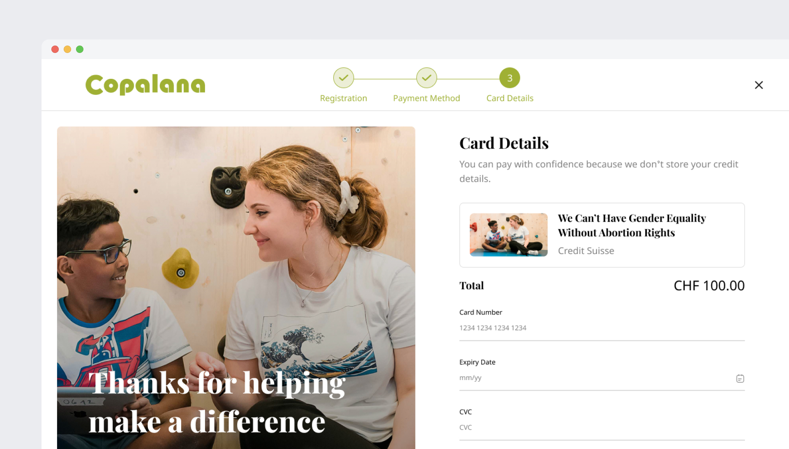Click the red window close dot
The image size is (789, 449).
point(55,49)
